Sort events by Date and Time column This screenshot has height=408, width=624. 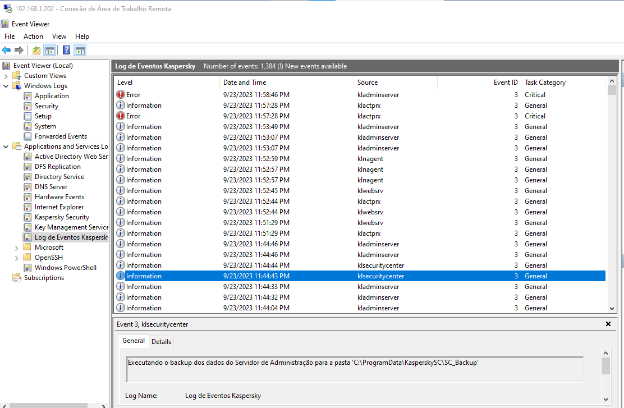(x=245, y=82)
